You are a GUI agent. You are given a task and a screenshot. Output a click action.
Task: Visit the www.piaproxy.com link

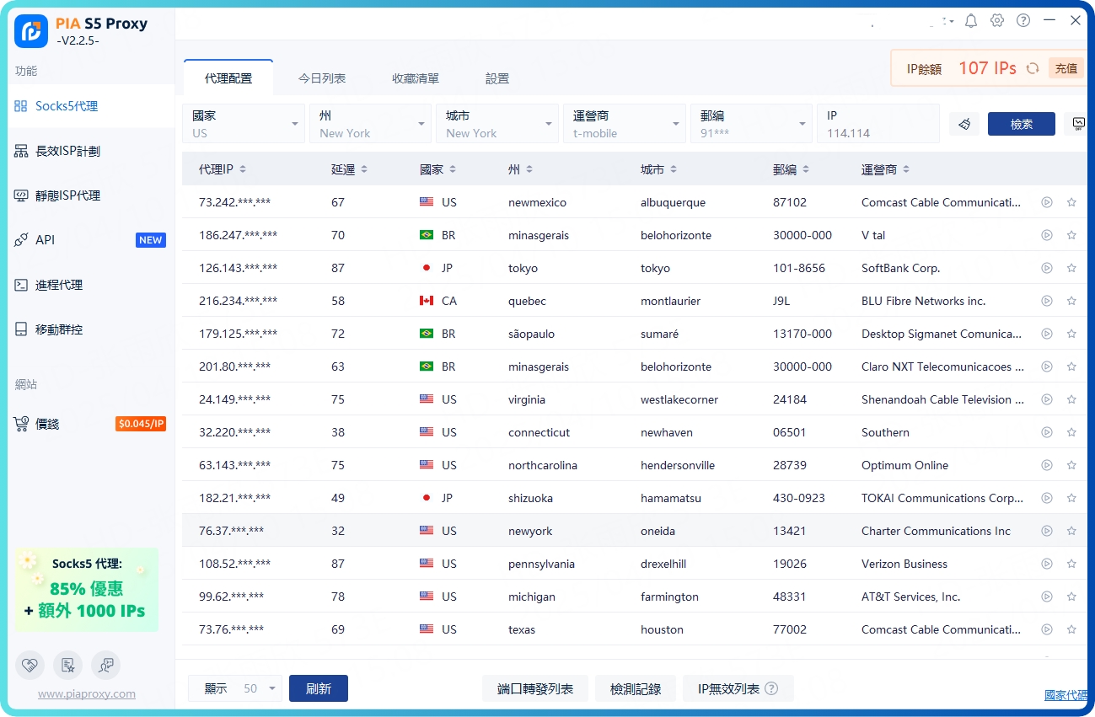[87, 694]
